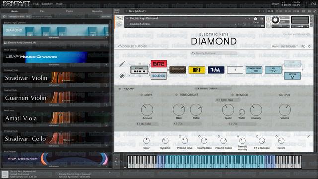Click the A-Z sort libraries button
318x179 pixels.
click(28, 16)
